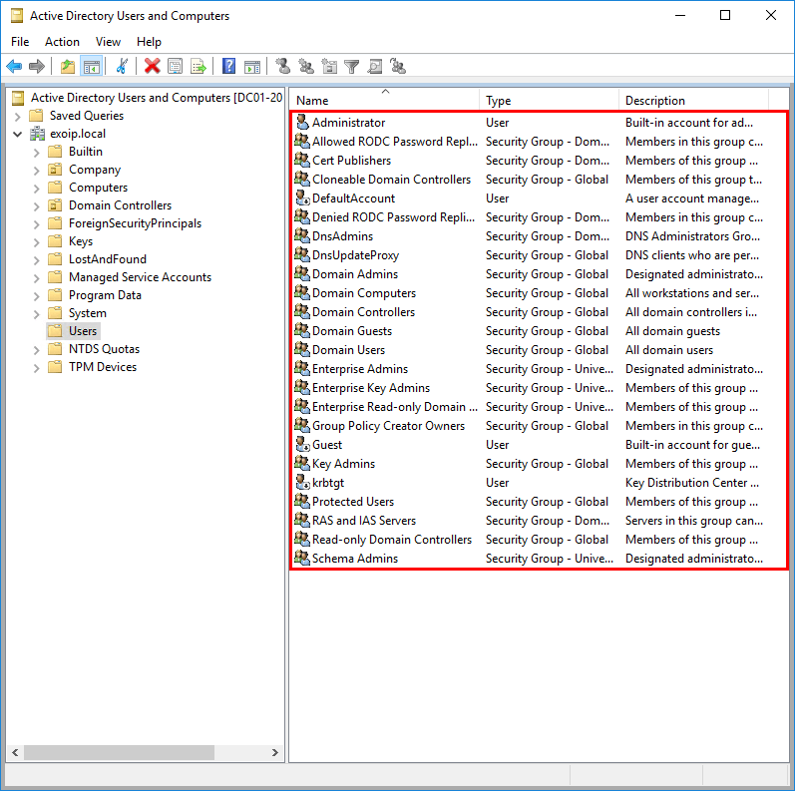Click the Back arrow toolbar icon
The height and width of the screenshot is (791, 795).
(x=14, y=67)
